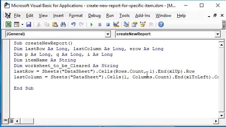Open the Insert object dropdown arrow
The height and width of the screenshot is (127, 226).
(x=22, y=24)
